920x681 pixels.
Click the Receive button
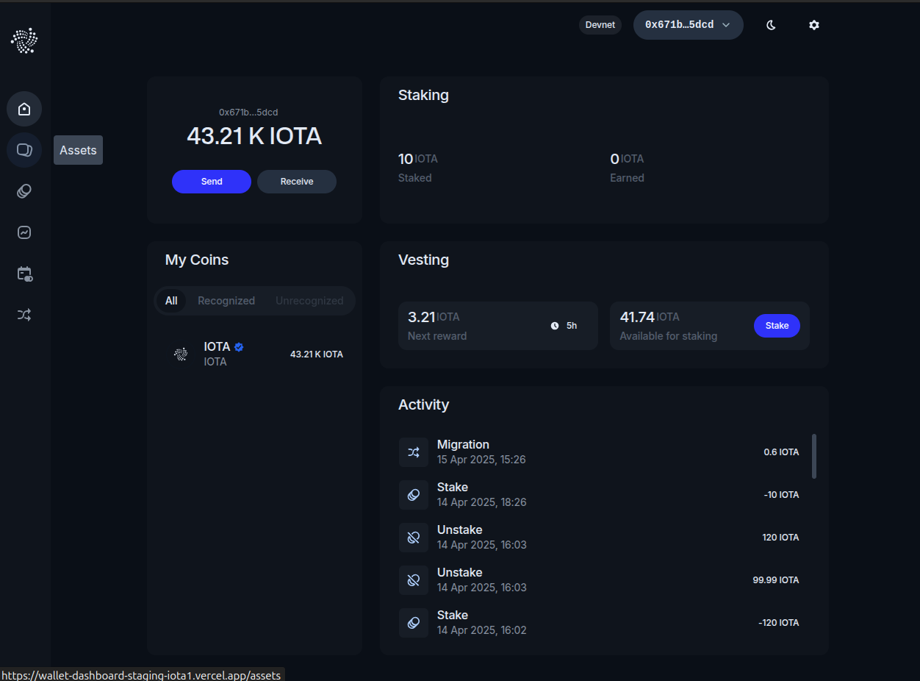click(297, 182)
